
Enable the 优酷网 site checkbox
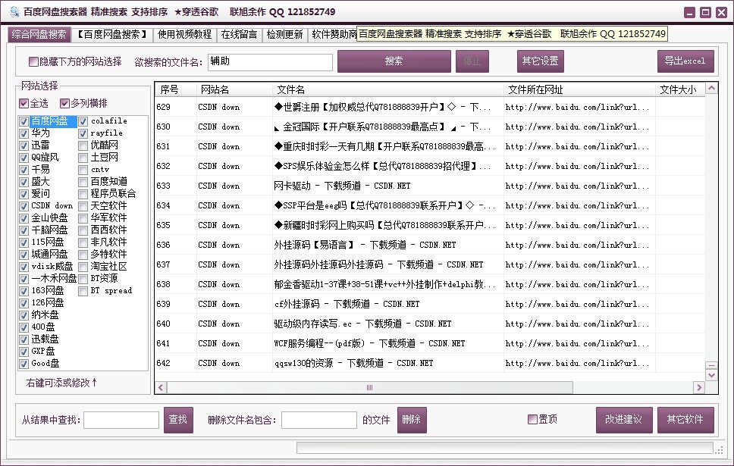click(83, 145)
